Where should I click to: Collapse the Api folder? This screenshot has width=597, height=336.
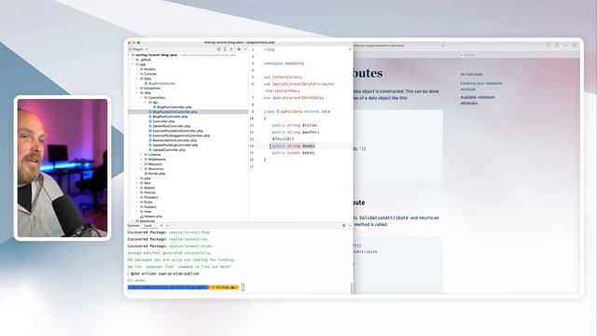146,103
